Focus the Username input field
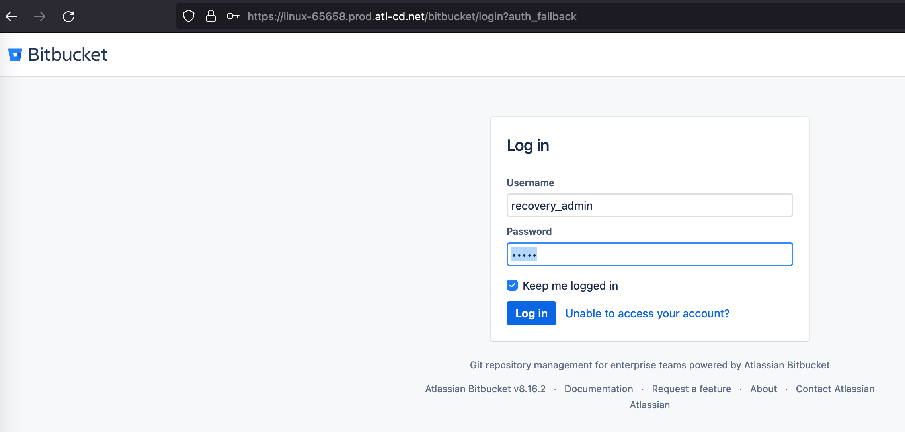Image resolution: width=905 pixels, height=432 pixels. pyautogui.click(x=649, y=206)
